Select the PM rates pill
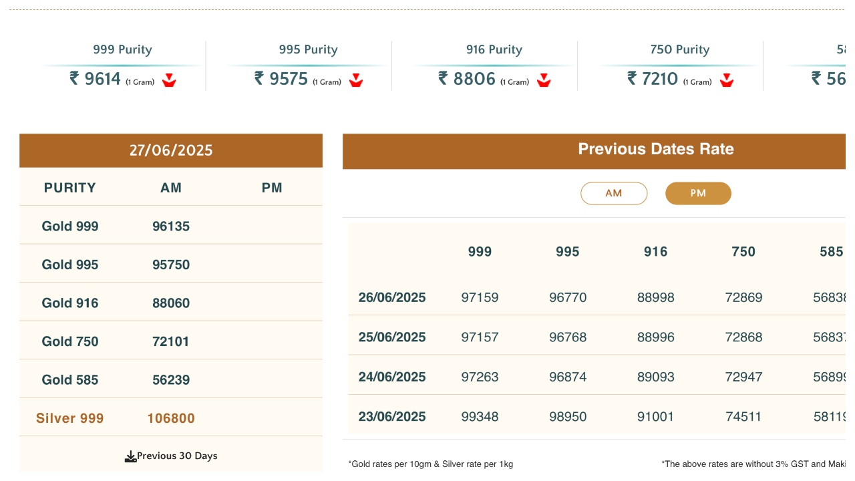The width and height of the screenshot is (855, 481). [x=698, y=194]
